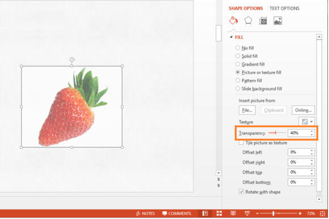Switch to Slide Sorter view
Screen dimensions: 329x219
coord(219,213)
